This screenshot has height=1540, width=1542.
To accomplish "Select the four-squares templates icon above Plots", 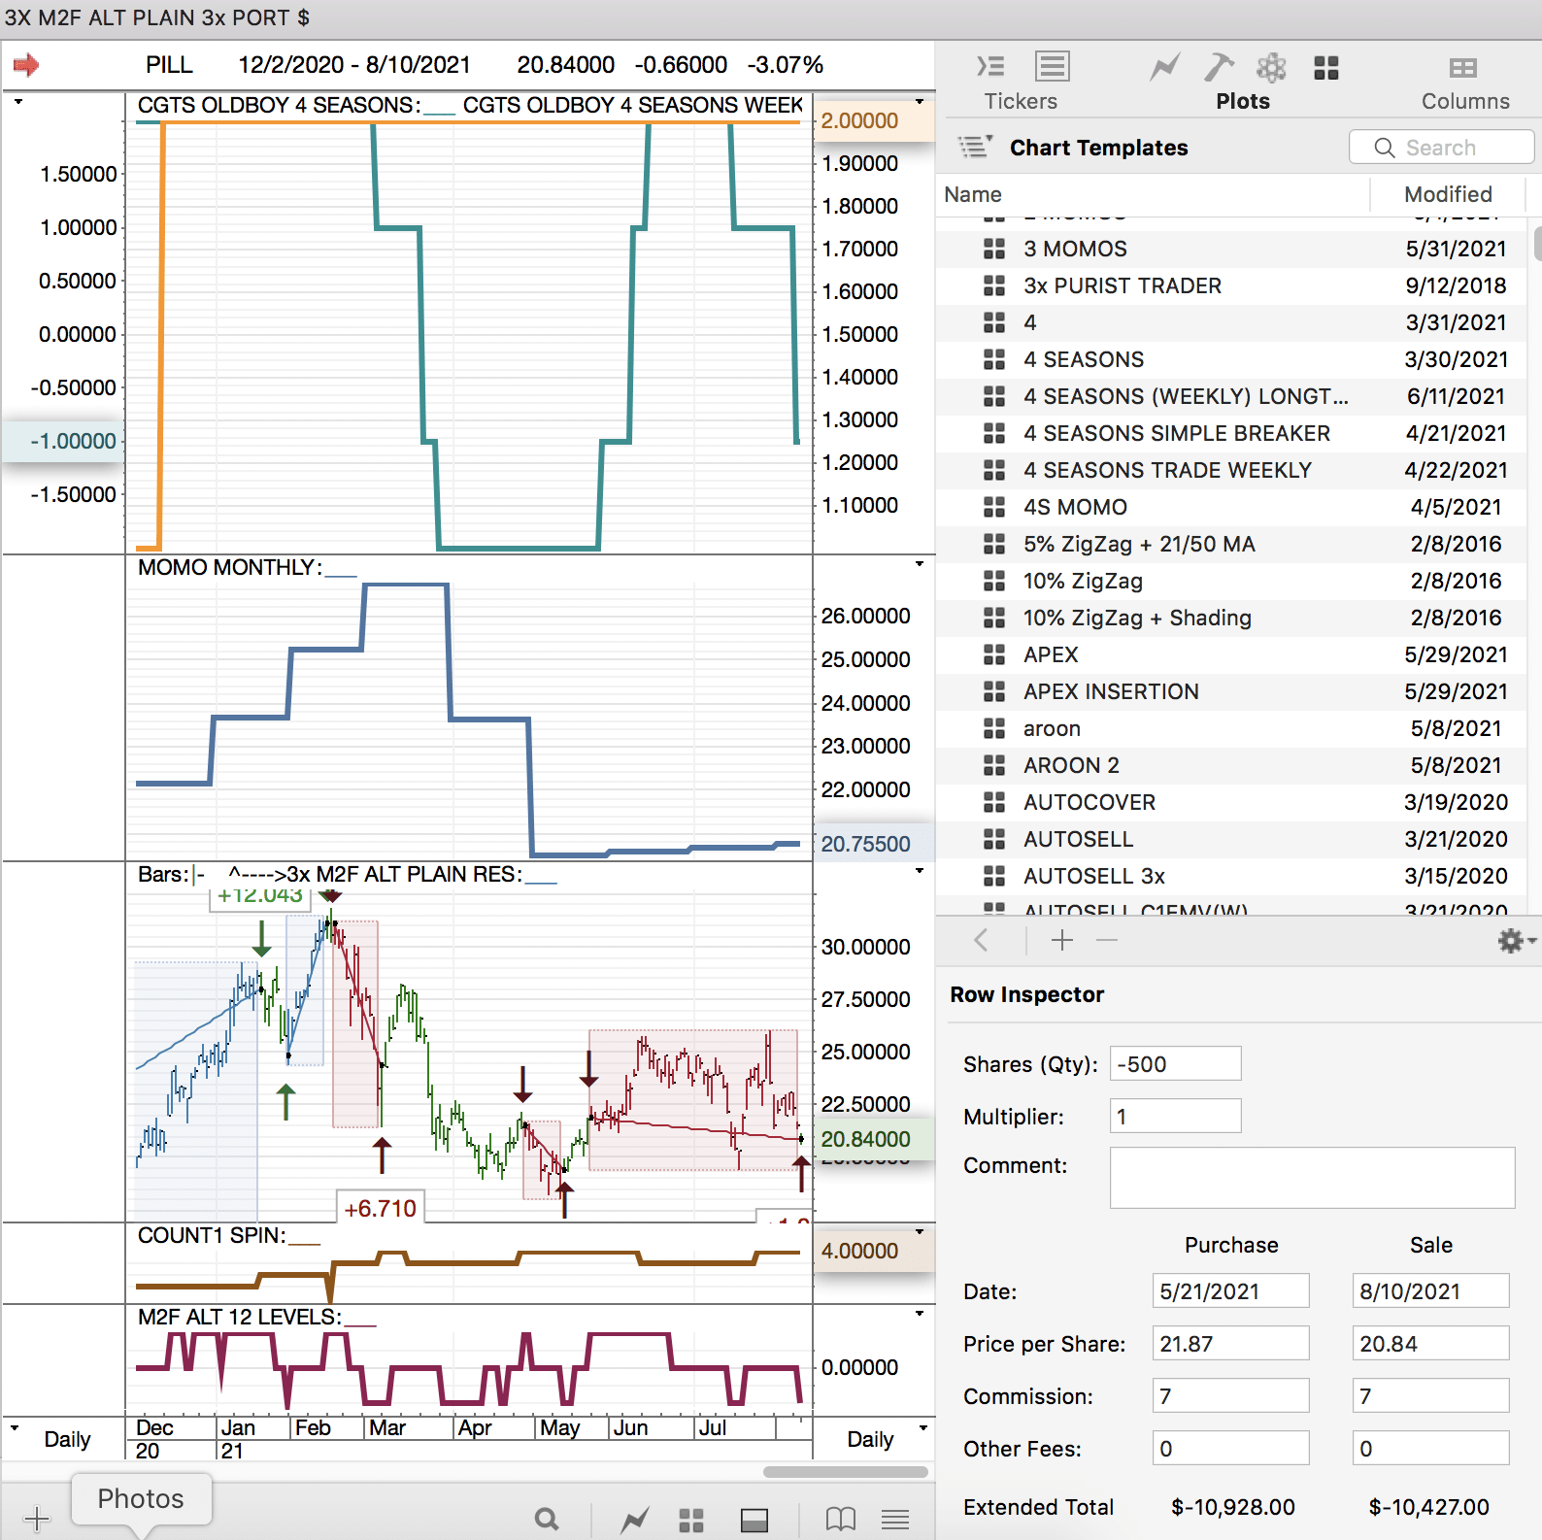I will 1325,67.
